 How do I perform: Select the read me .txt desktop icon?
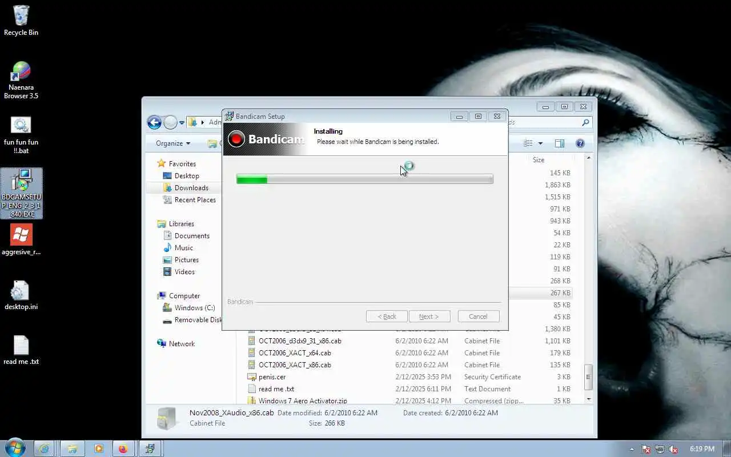pos(21,350)
